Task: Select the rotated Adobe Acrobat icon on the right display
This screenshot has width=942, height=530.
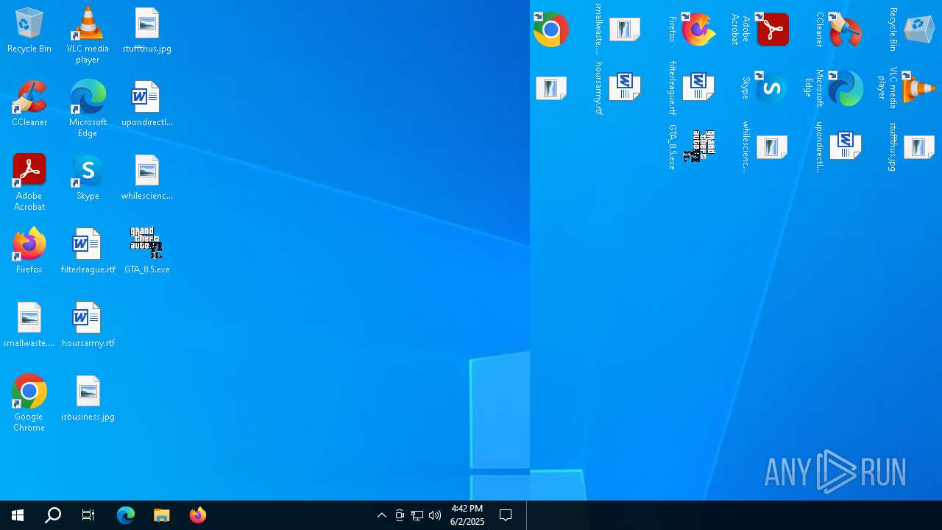Action: point(760,29)
